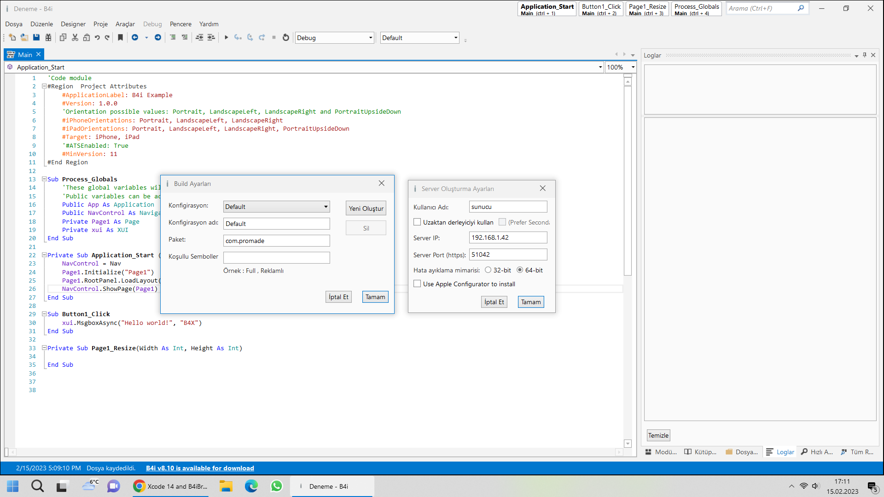Click the Yeni Oluştur button
Viewport: 884px width, 497px height.
pyautogui.click(x=366, y=208)
